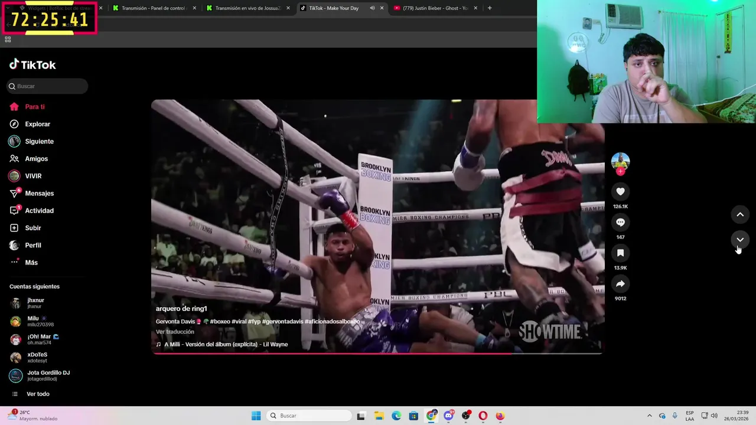
Task: Focus the Buscar search field in TikTok
Action: coord(47,86)
